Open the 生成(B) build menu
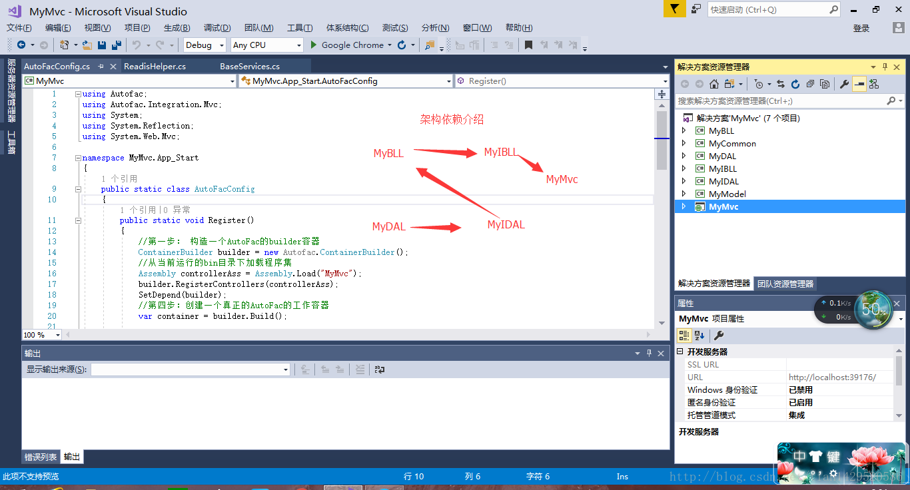The width and height of the screenshot is (910, 490). 177,28
